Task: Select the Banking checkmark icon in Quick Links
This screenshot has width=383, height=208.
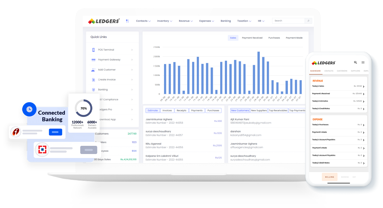Action: [93, 89]
